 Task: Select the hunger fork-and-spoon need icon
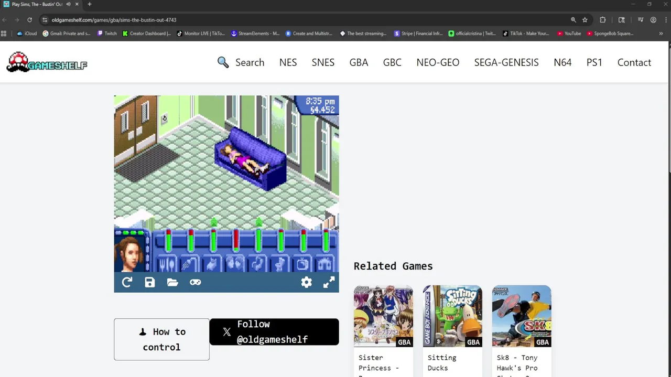coord(167,264)
